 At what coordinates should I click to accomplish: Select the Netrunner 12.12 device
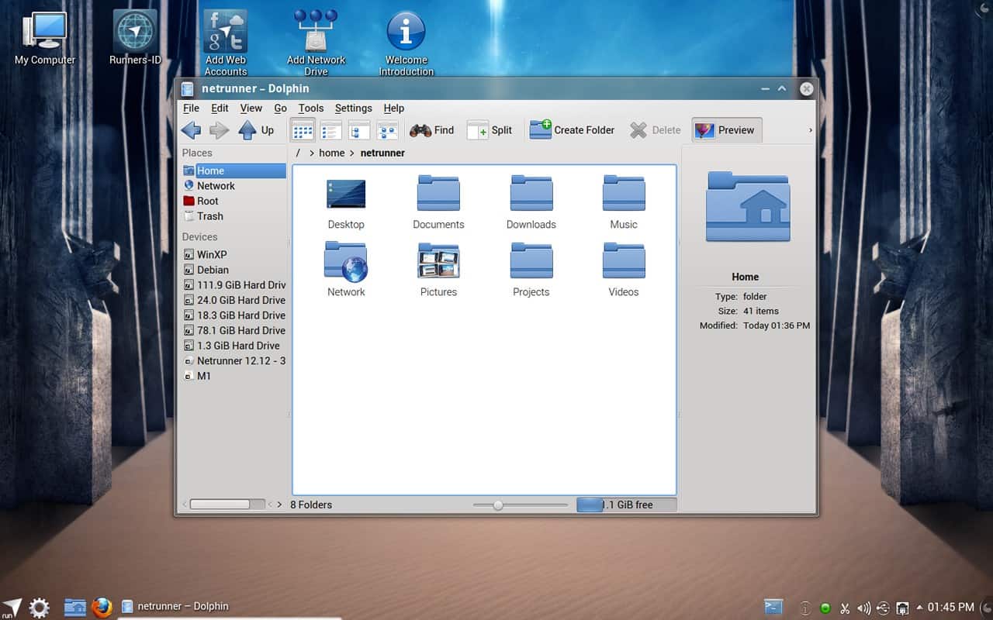tap(234, 360)
